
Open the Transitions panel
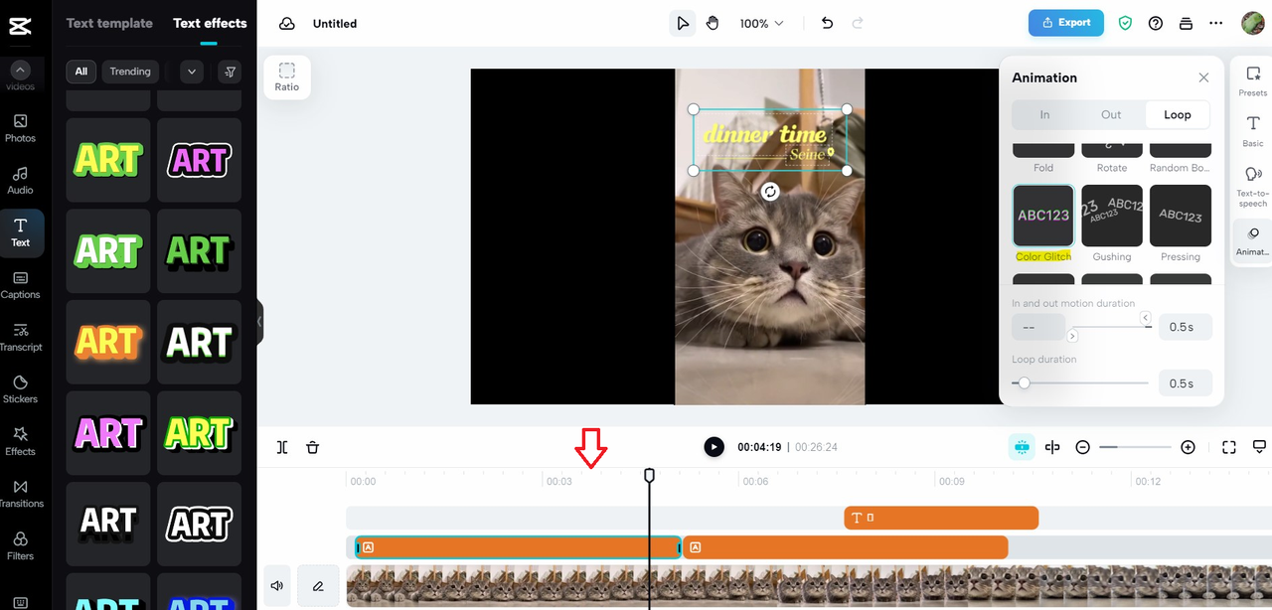click(x=20, y=495)
